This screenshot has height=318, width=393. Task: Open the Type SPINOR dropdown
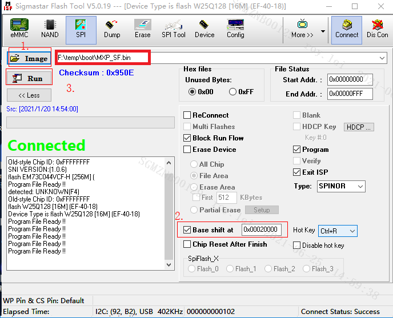pos(341,186)
